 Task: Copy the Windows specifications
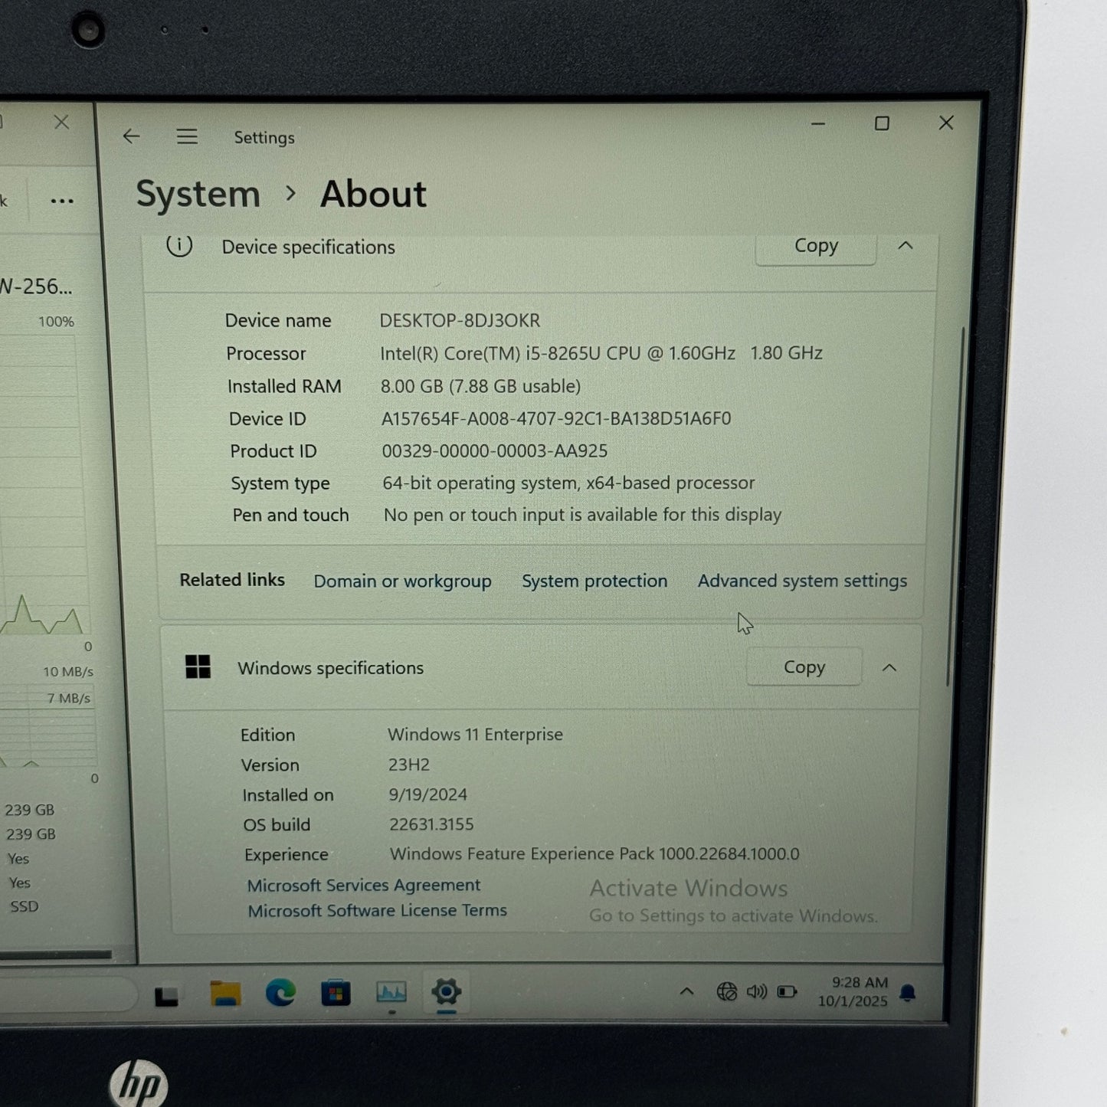point(804,667)
